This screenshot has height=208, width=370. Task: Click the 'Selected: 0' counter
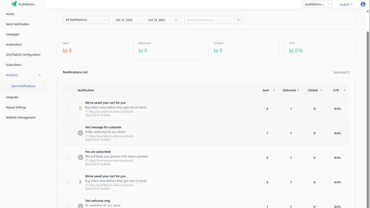341,73
